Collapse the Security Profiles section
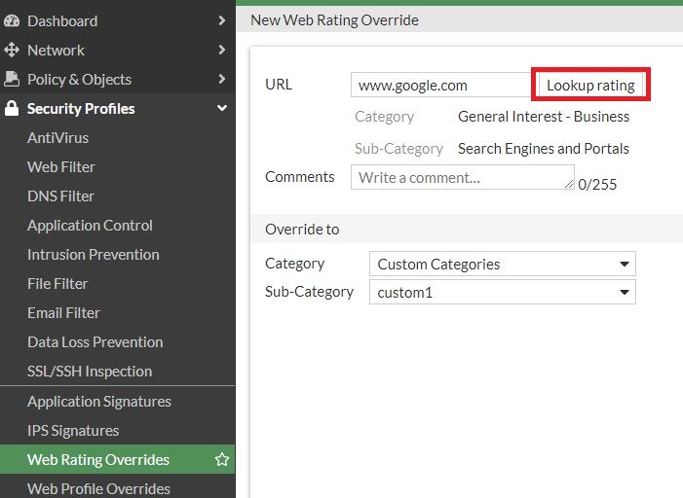The image size is (683, 498). (x=222, y=109)
